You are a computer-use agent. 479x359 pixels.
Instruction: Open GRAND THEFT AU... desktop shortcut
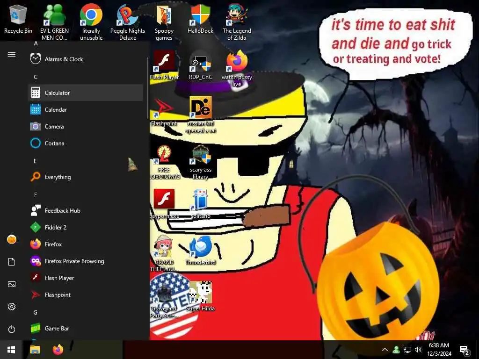(x=164, y=253)
